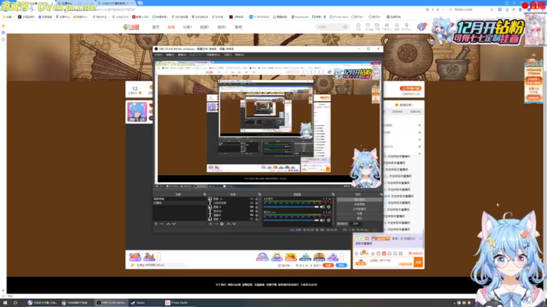The height and width of the screenshot is (307, 547).
Task: Toggle lock on the top source row
Action: click(257, 199)
